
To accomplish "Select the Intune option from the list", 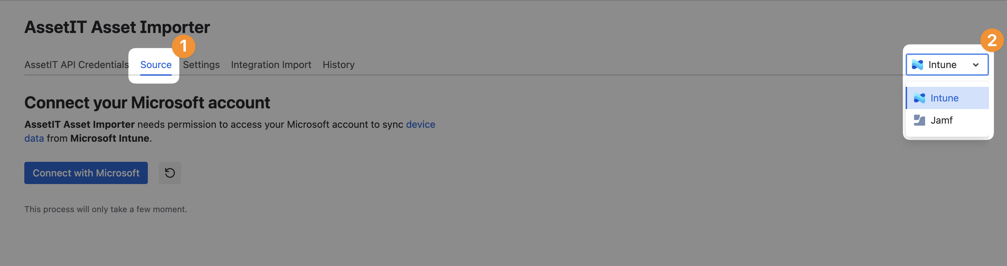I will pyautogui.click(x=944, y=98).
